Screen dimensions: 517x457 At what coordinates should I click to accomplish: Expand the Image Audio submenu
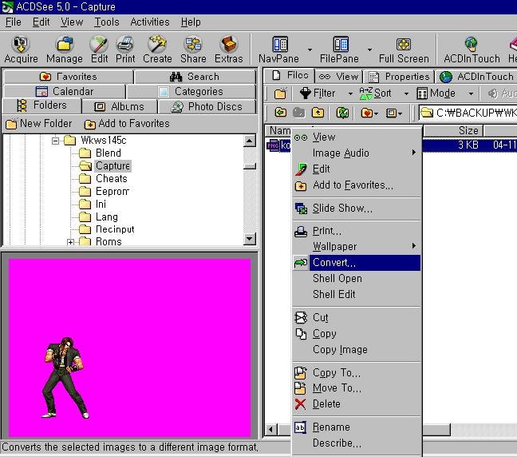pyautogui.click(x=413, y=153)
